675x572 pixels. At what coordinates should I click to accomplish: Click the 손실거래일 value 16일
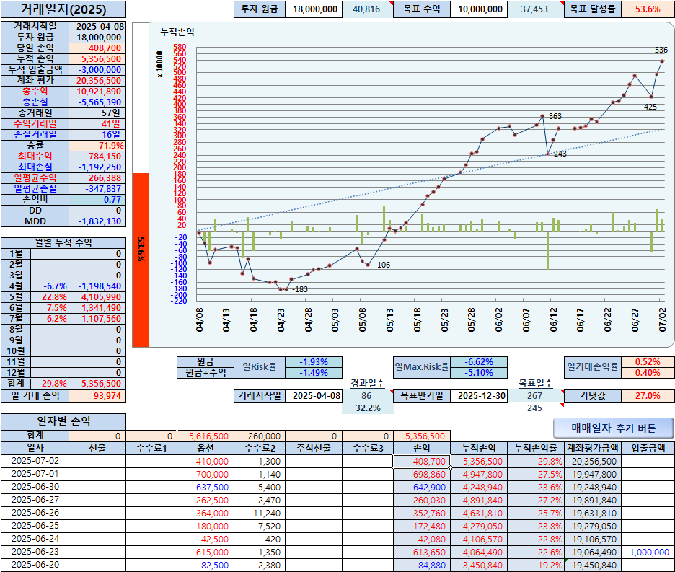pos(97,134)
